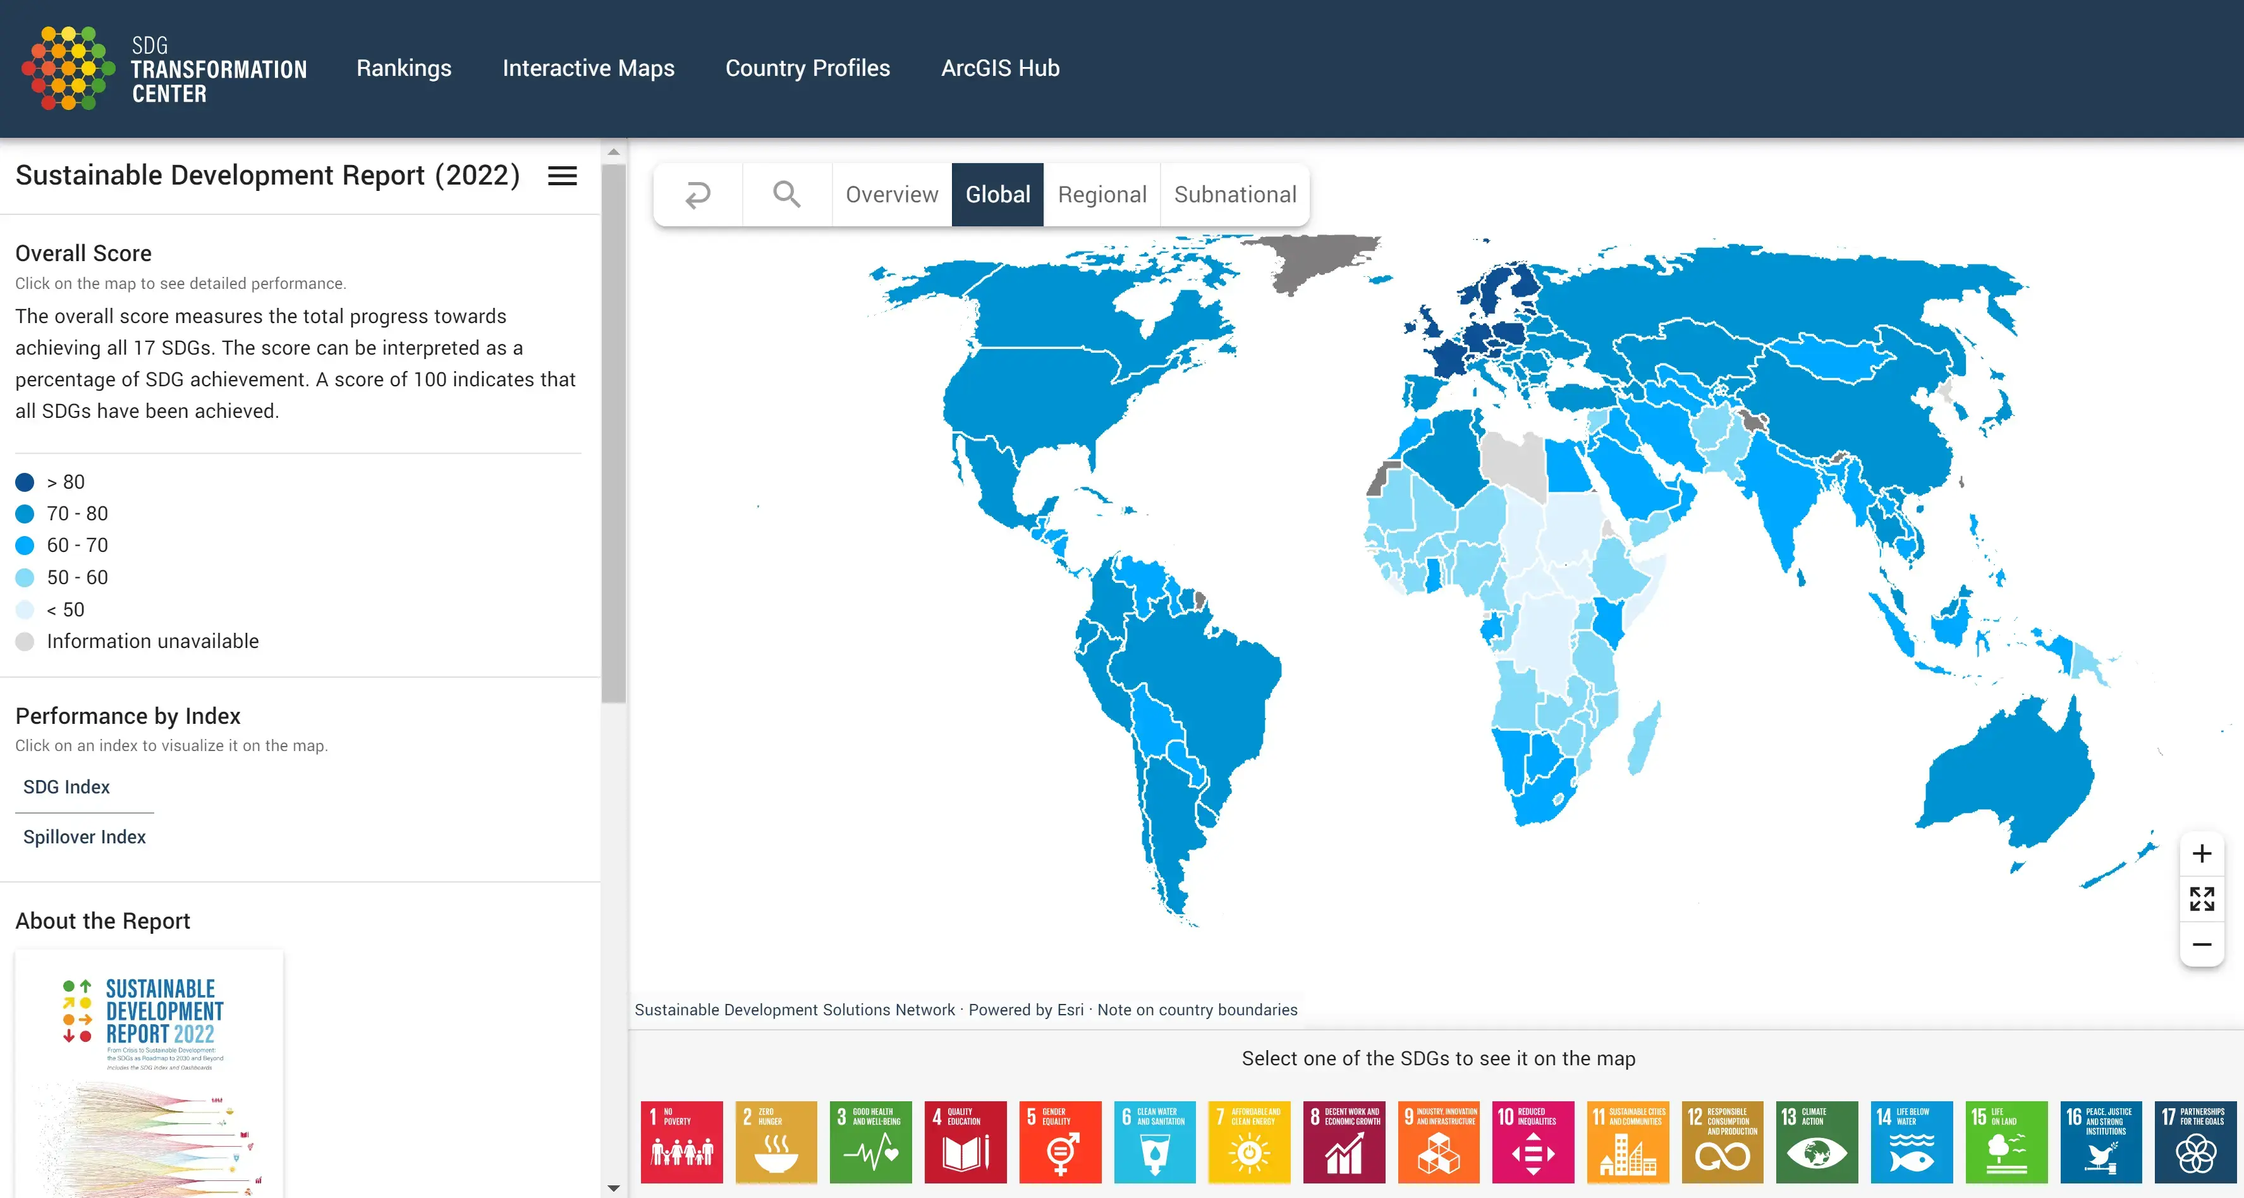Click the Sustainable Development Report (2022) heading
The width and height of the screenshot is (2244, 1198).
(x=267, y=175)
